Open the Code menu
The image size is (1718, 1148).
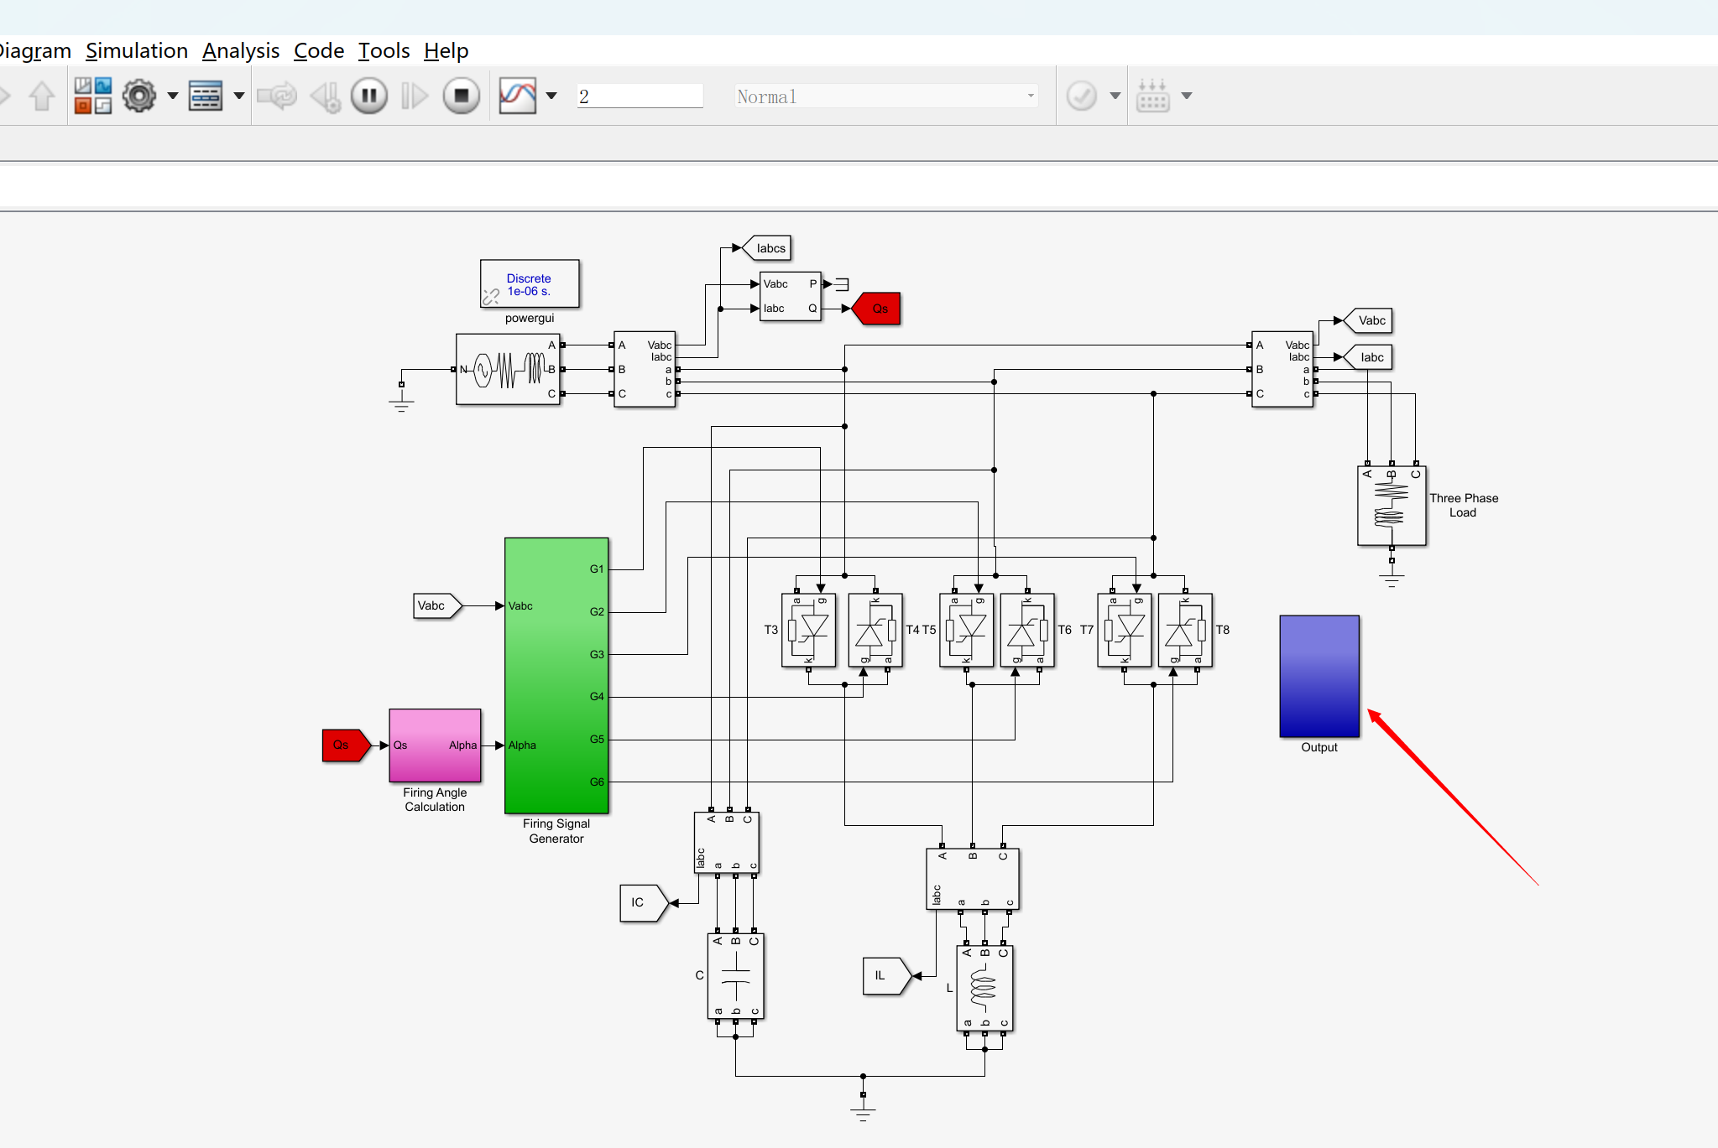click(319, 51)
